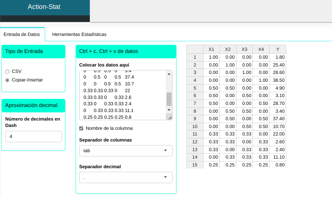Click the Número de decimales input field
Viewport: 332px width, 197px height.
tap(33, 137)
